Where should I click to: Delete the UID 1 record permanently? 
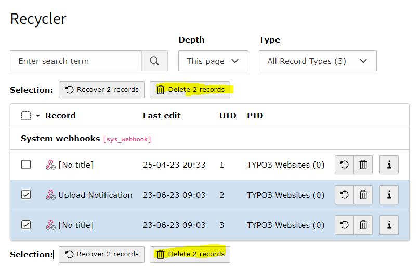pyautogui.click(x=363, y=165)
